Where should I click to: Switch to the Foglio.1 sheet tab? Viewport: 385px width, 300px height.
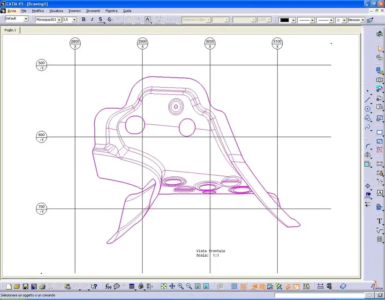[10, 30]
